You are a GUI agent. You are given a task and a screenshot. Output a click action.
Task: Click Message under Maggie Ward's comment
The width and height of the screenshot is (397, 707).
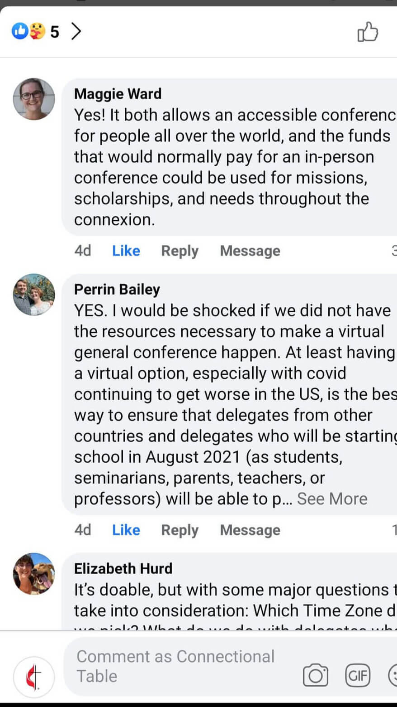point(250,251)
